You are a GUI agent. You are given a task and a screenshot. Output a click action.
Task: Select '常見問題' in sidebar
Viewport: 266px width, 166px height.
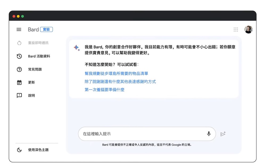pyautogui.click(x=35, y=69)
